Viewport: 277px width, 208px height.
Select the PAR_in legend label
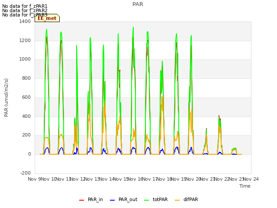pyautogui.click(x=95, y=199)
